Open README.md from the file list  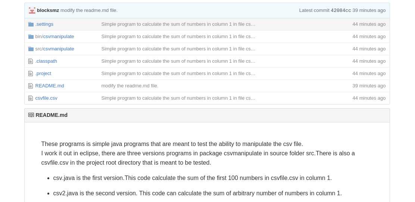pos(50,86)
